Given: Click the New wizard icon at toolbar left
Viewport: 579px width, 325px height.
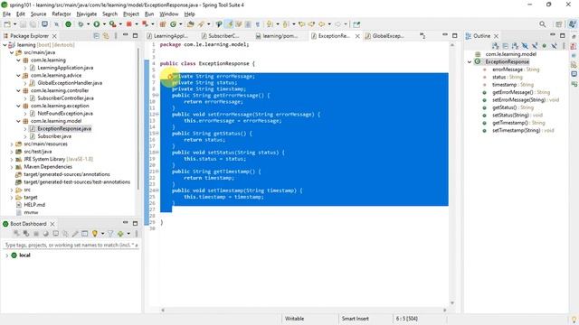Looking at the screenshot, I should (7, 24).
